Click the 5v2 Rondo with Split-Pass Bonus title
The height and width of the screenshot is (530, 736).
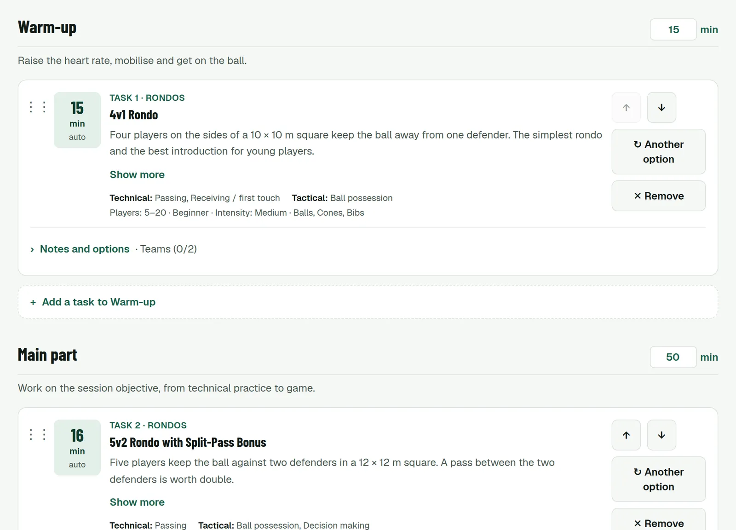point(188,443)
